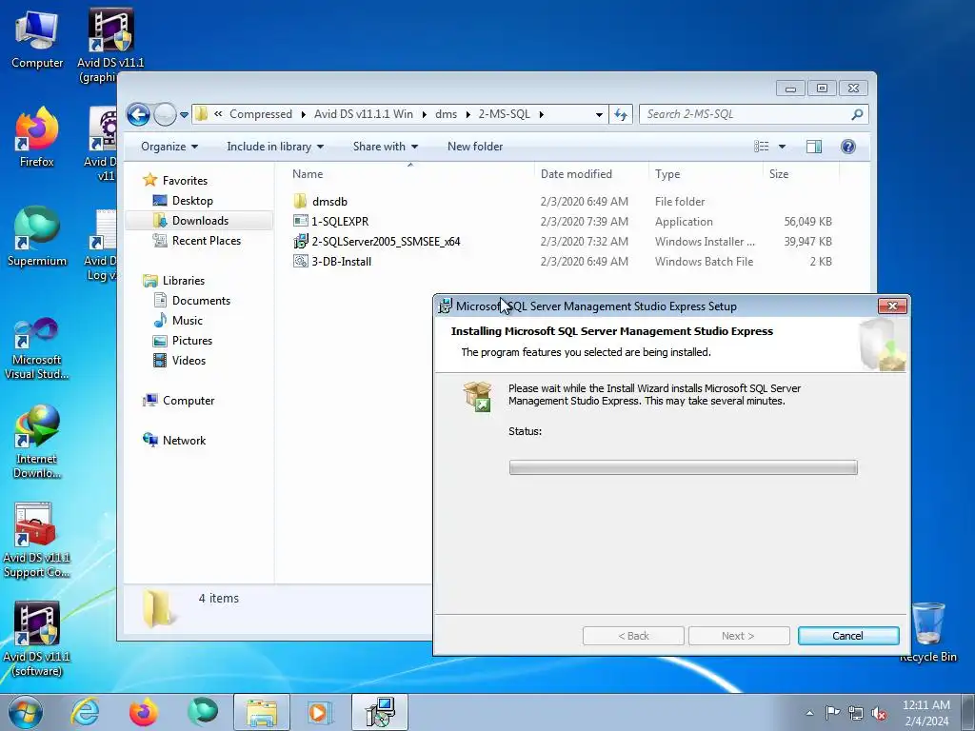The width and height of the screenshot is (975, 731).
Task: Click the Explorer Back arrow button
Action: pos(138,114)
